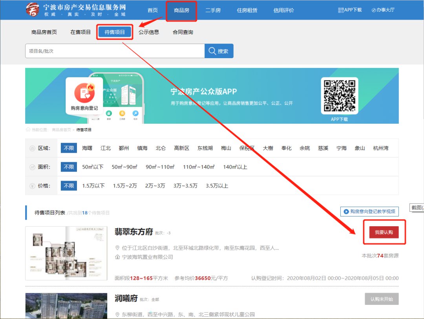Click the magnifier 搜索 button

(x=219, y=51)
